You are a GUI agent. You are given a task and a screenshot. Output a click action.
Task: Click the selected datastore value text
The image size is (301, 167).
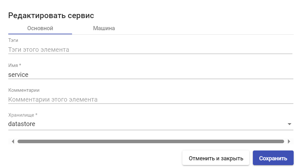pos(22,124)
